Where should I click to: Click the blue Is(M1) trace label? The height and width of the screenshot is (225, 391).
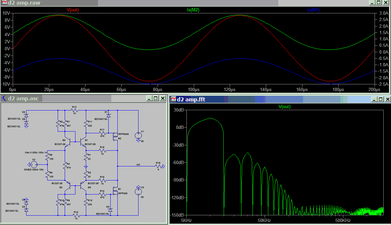pos(313,10)
